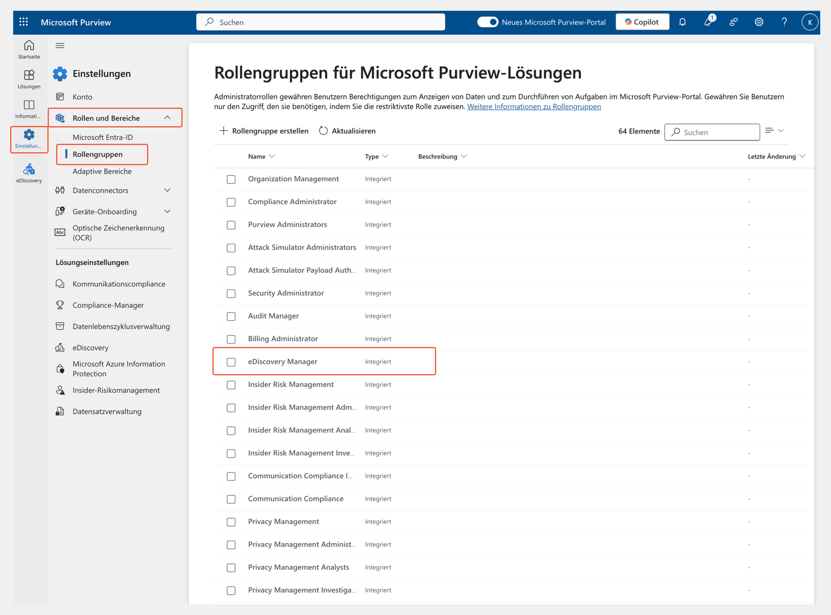
Task: Select Adaptive Bereiche menu item
Action: pos(102,171)
